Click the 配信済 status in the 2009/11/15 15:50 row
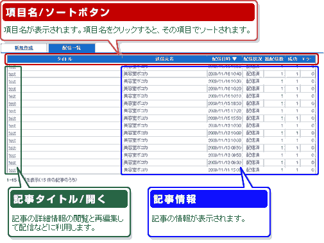 pyautogui.click(x=253, y=118)
